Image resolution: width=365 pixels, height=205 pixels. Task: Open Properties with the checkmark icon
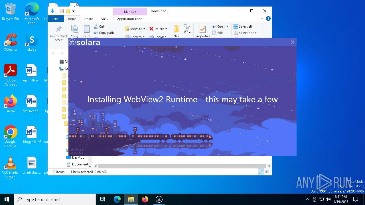202,29
